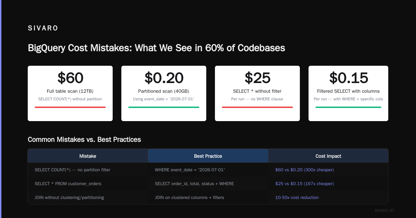Viewport: 416px width, 218px height.
Task: Click the Mistake column header
Action: point(88,156)
